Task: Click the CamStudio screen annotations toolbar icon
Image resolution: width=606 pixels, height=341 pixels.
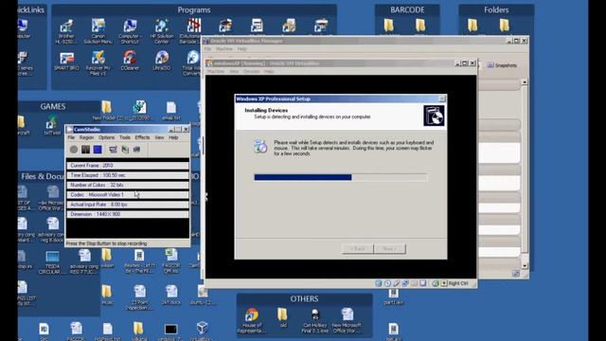Action: coord(113,150)
